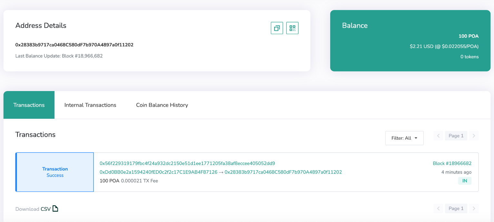Open the Coin Balance History tab
494x222 pixels.
162,105
